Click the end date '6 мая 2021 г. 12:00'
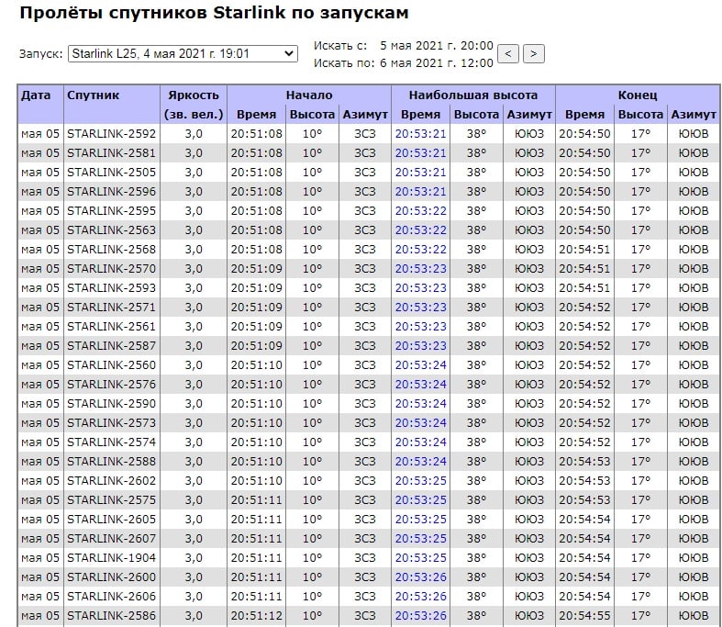 [x=437, y=62]
